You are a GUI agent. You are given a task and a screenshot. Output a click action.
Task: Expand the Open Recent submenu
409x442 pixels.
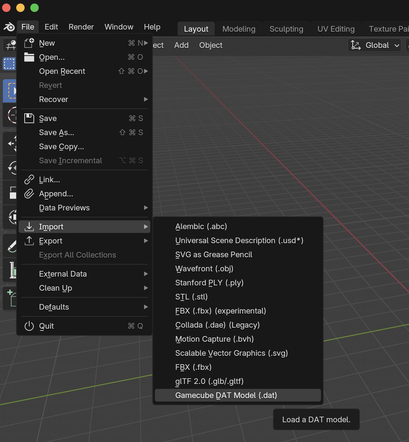point(84,71)
